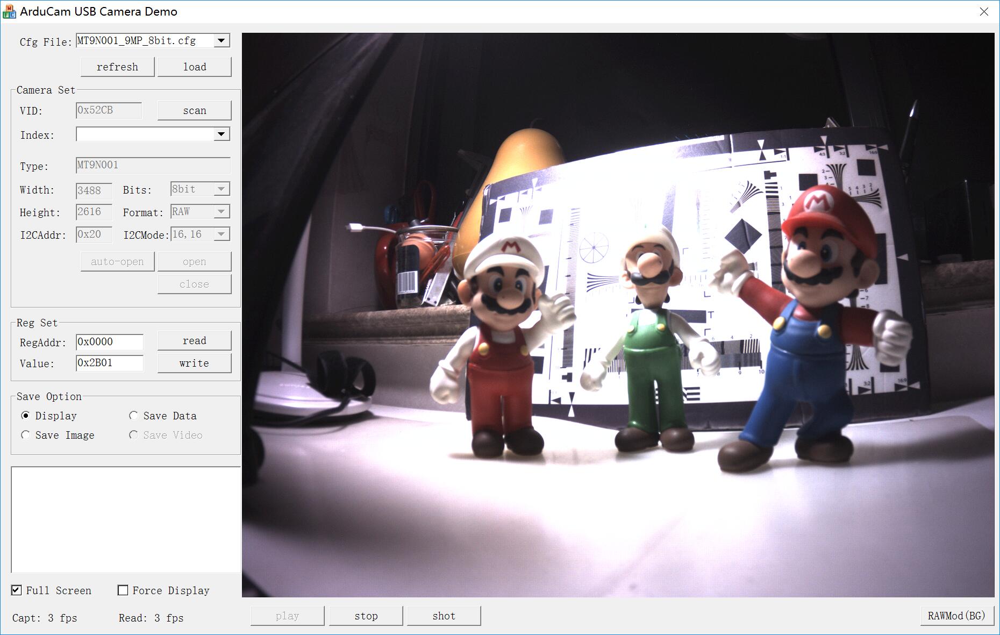This screenshot has height=635, width=1000.
Task: Click the 'I2CMode:' label
Action: (x=146, y=235)
